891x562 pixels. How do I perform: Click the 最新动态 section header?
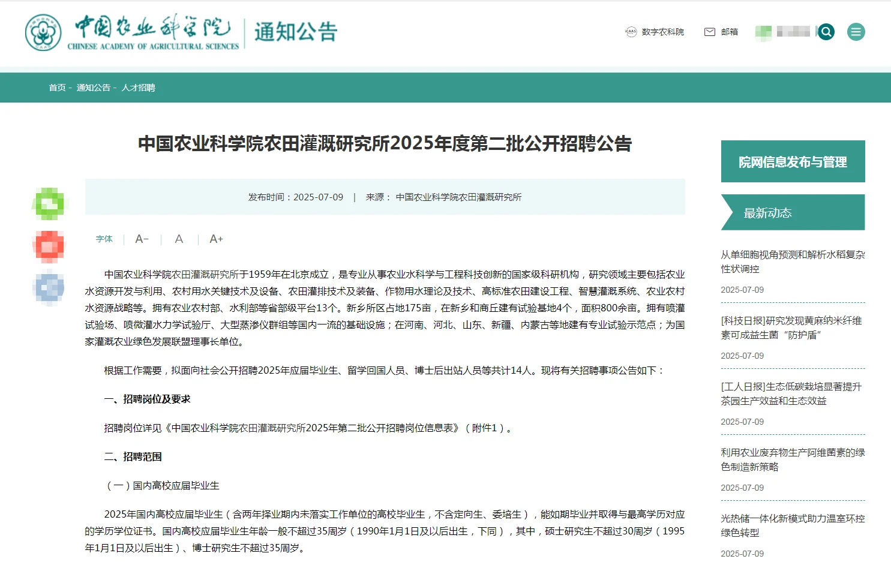coord(793,212)
